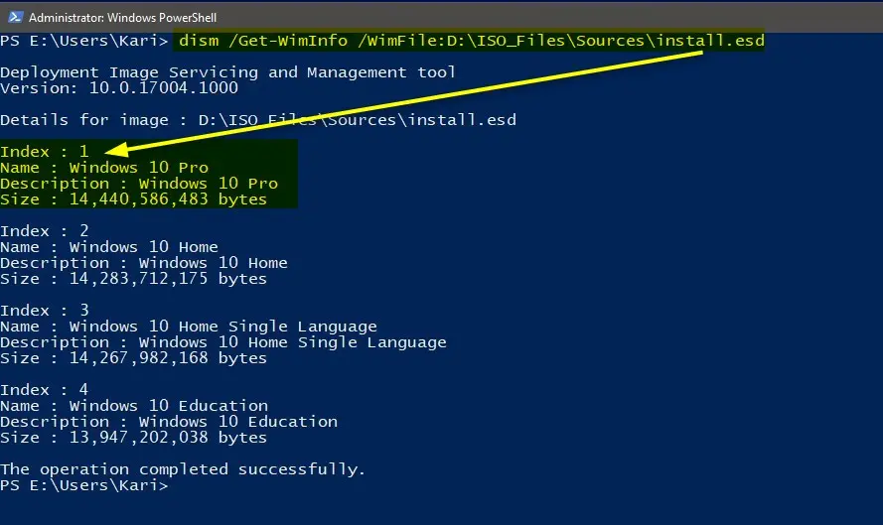Select the highlighted Index : 1 line

pyautogui.click(x=45, y=152)
